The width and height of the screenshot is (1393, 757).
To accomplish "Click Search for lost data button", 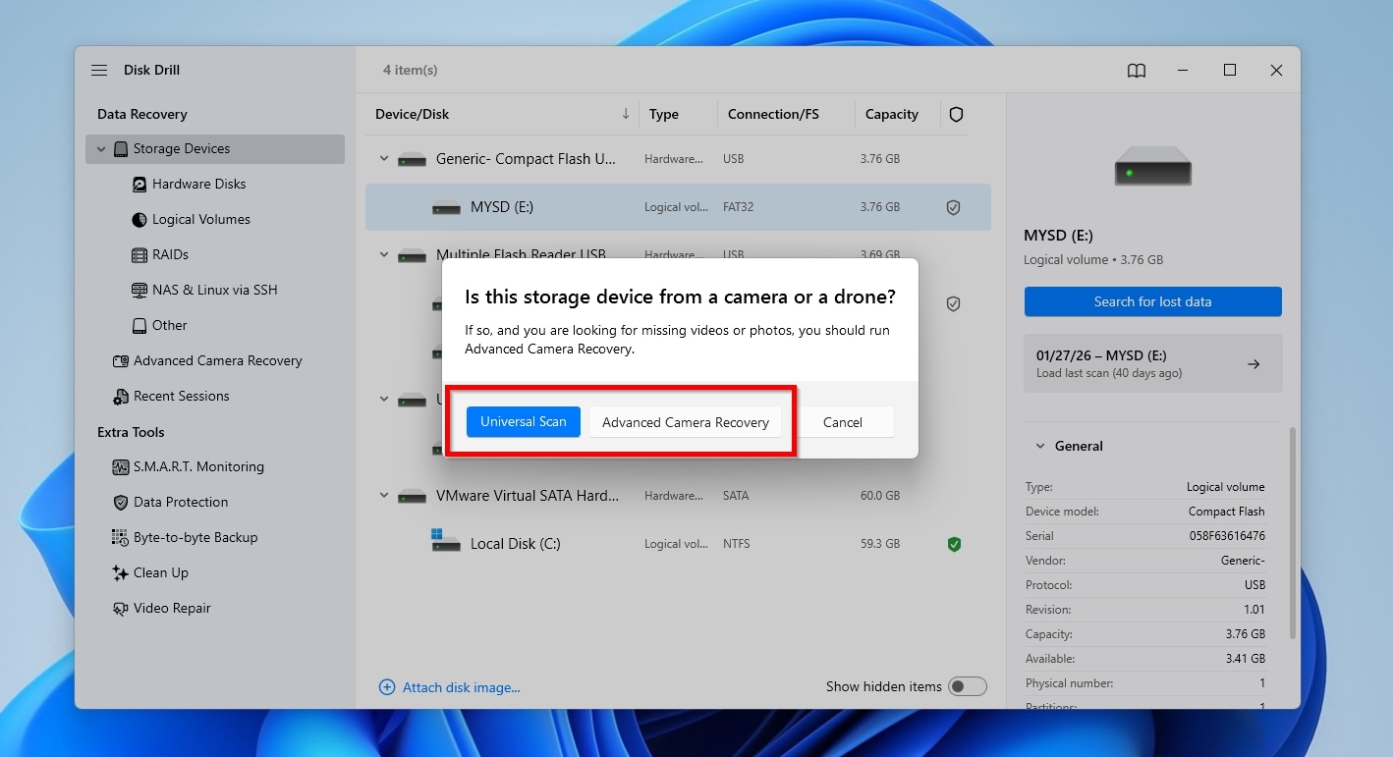I will [x=1152, y=301].
